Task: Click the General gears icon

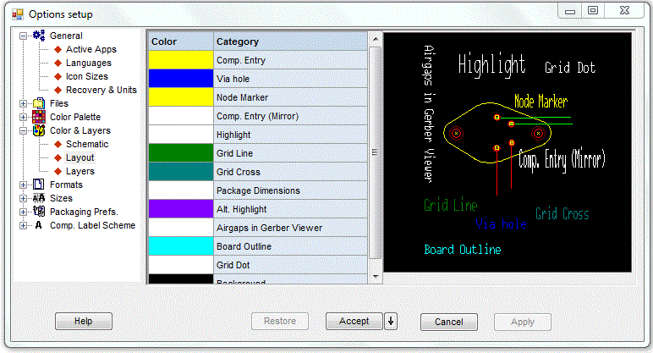Action: pyautogui.click(x=39, y=36)
